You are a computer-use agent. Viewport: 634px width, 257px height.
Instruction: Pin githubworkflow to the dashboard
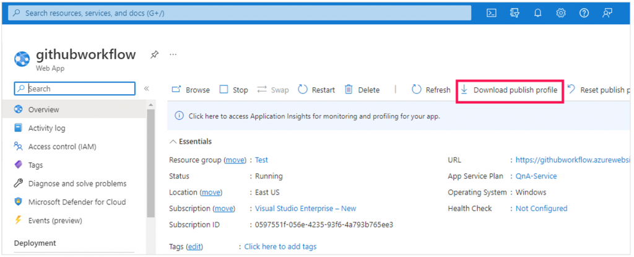point(154,54)
